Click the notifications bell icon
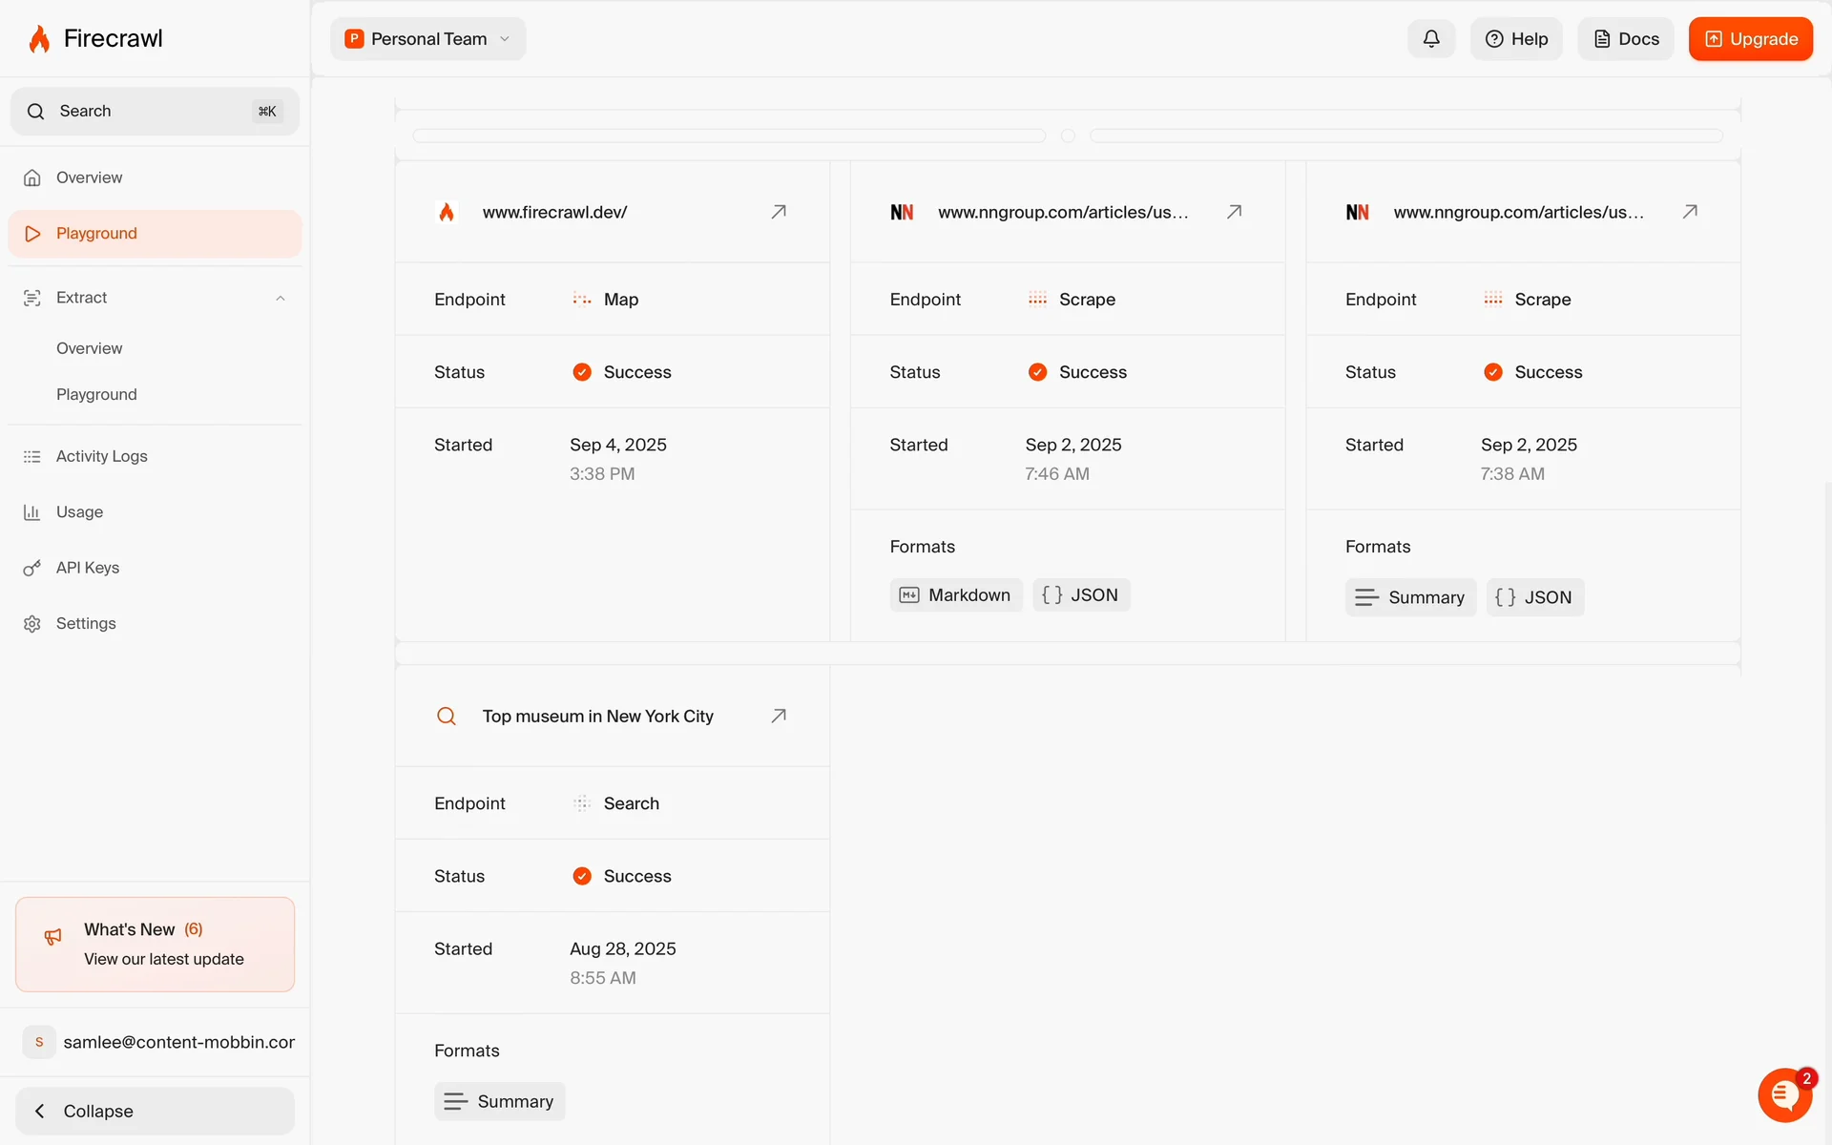The image size is (1832, 1145). (x=1430, y=39)
